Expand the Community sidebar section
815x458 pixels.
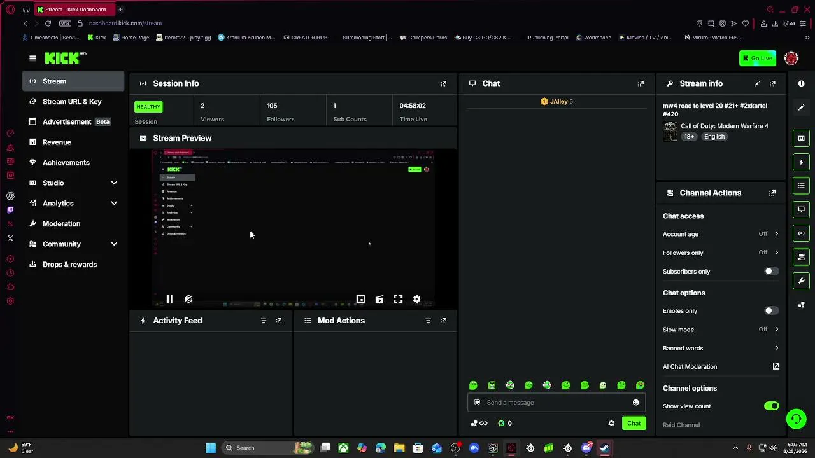point(73,244)
